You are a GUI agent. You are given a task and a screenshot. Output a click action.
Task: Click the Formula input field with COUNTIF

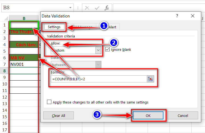click(99, 79)
